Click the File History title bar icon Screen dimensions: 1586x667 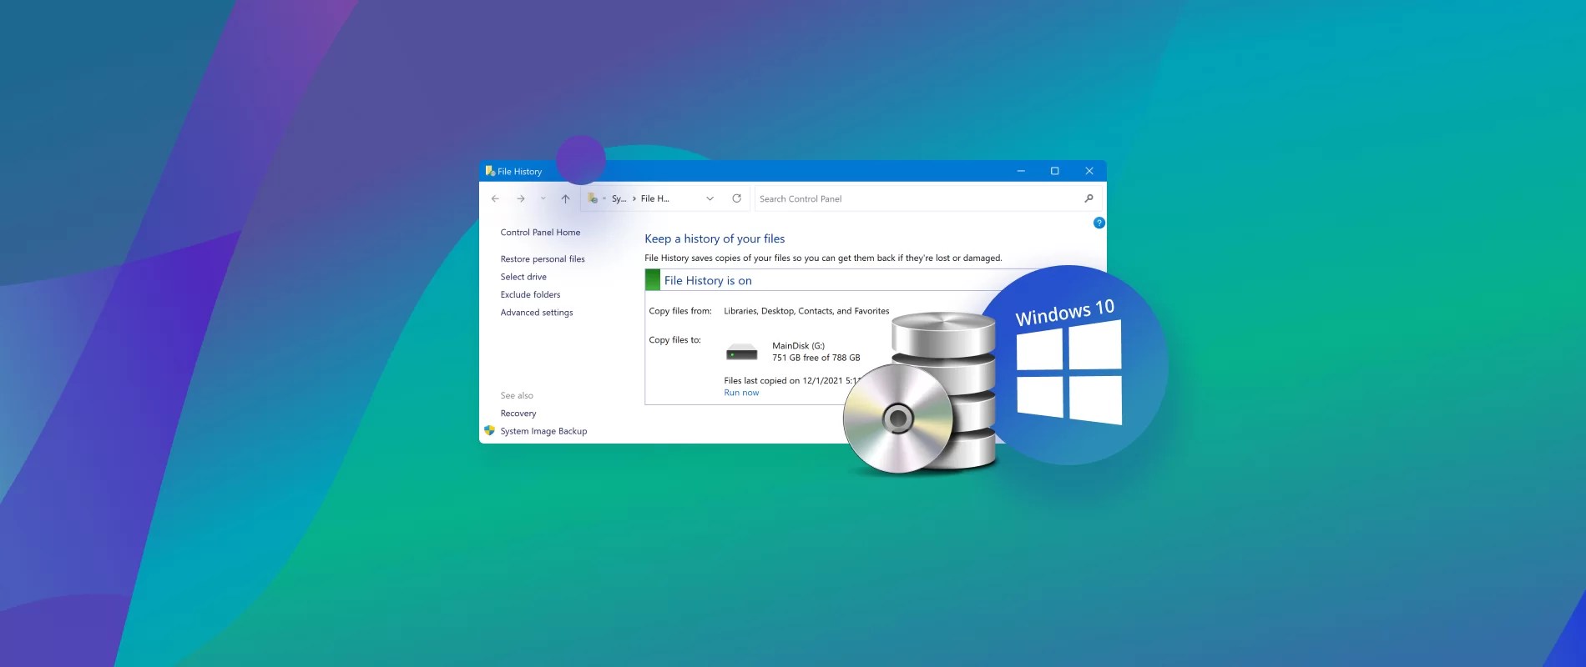click(490, 171)
